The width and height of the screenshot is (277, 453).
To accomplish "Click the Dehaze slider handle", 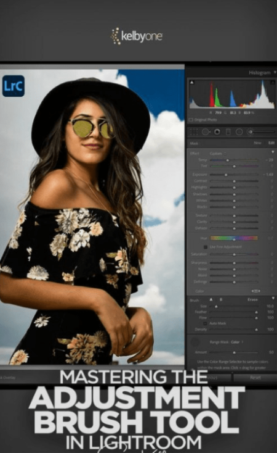I will coord(234,228).
